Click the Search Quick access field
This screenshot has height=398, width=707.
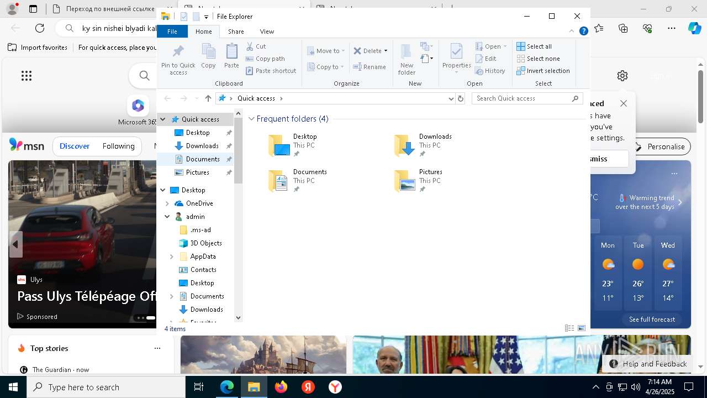(527, 98)
